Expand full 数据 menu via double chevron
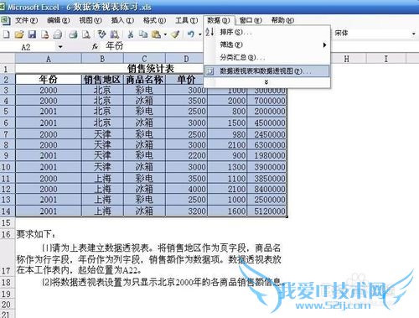Screen dimensions: 419x318 (x=266, y=82)
